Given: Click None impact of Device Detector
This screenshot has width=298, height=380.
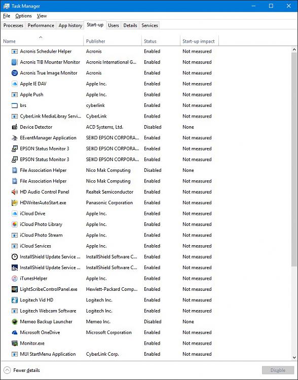Looking at the screenshot, I should pyautogui.click(x=188, y=127).
